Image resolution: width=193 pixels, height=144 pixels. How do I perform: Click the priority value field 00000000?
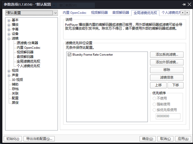[x=168, y=116]
